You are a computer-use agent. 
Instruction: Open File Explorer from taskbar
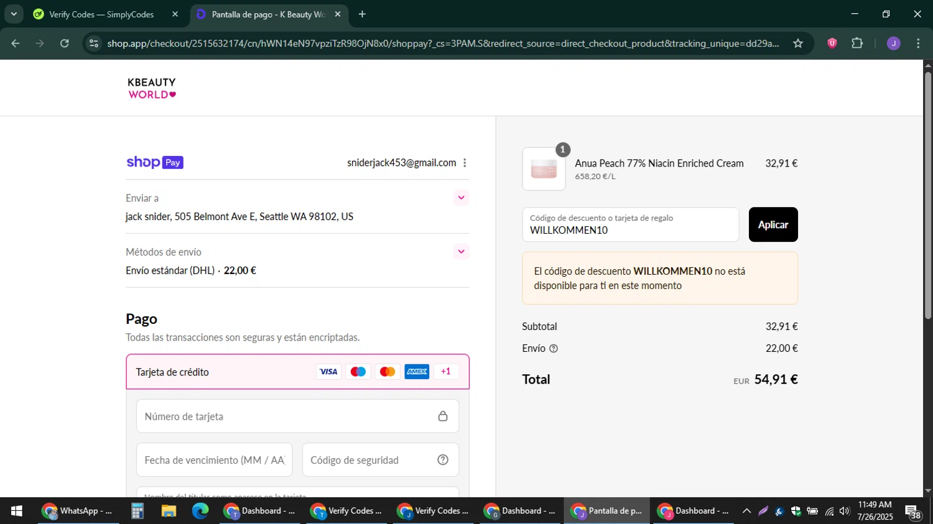pos(169,511)
